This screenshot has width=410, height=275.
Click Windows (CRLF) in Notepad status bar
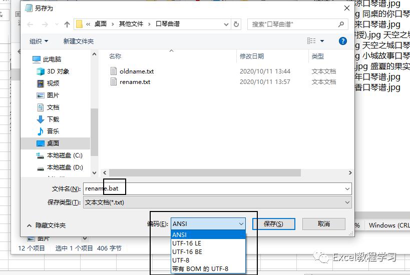(x=389, y=225)
